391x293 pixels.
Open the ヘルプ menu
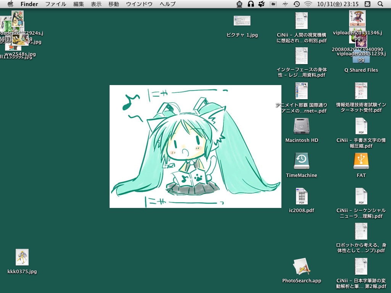168,4
